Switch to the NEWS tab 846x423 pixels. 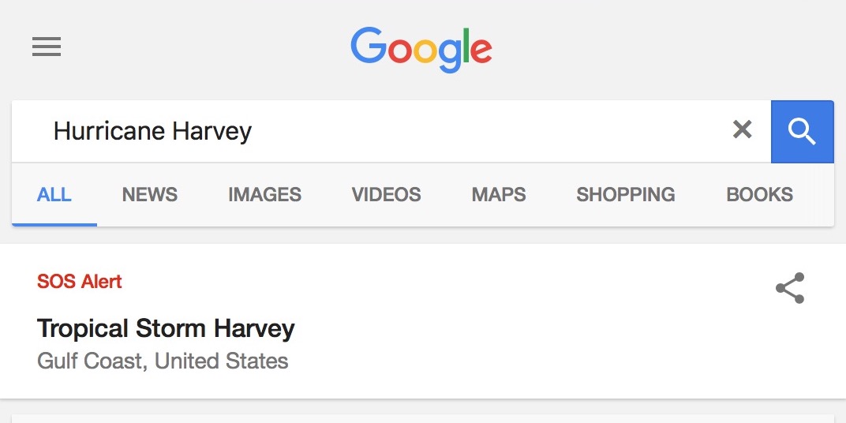click(x=150, y=195)
